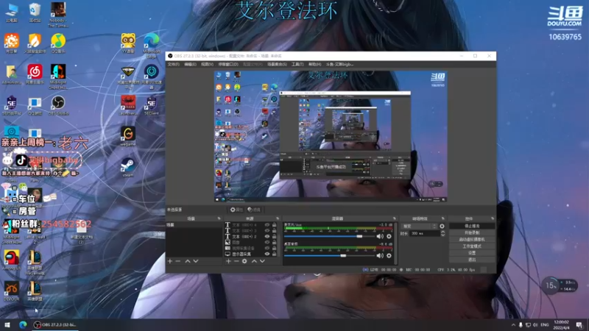Open source properties gear in Sources toolbar

coord(244,261)
